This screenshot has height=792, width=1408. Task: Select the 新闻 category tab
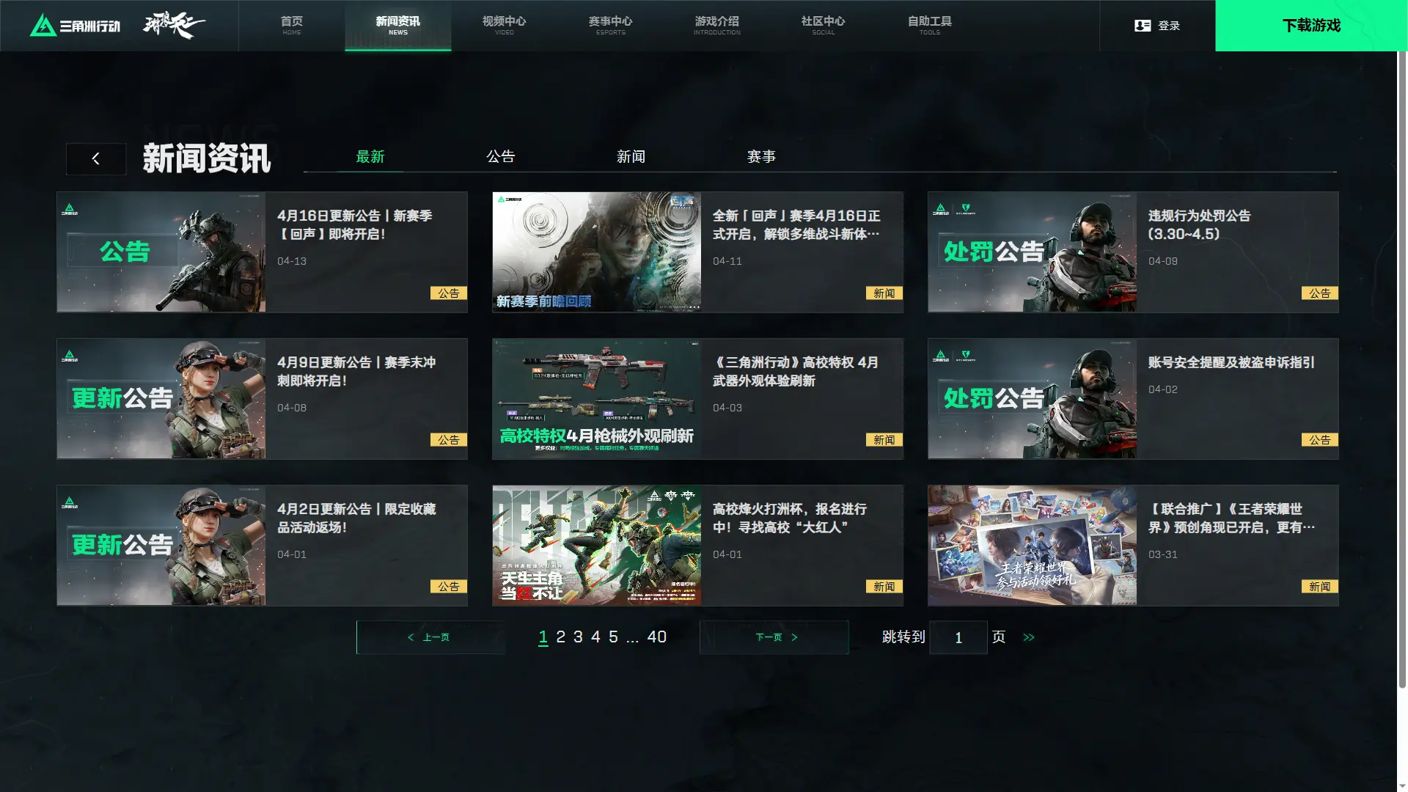[x=631, y=156]
